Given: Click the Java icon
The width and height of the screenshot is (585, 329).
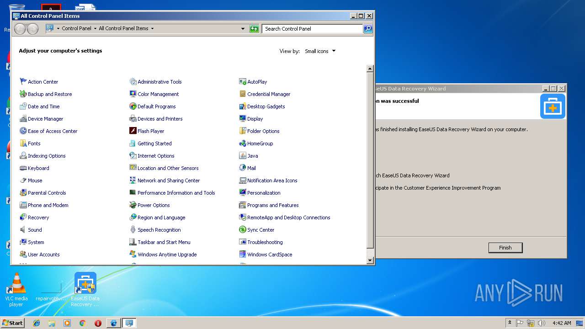Looking at the screenshot, I should tap(243, 155).
